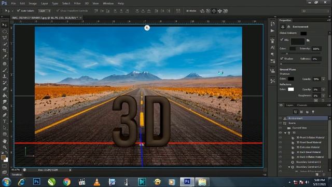332x187 pixels.
Task: Click the Reflections white color swatch
Action: [x=291, y=89]
